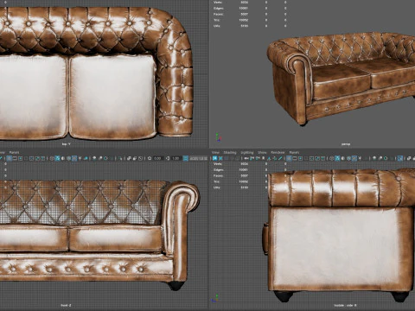Open the Show menu of side viewport

[262, 152]
